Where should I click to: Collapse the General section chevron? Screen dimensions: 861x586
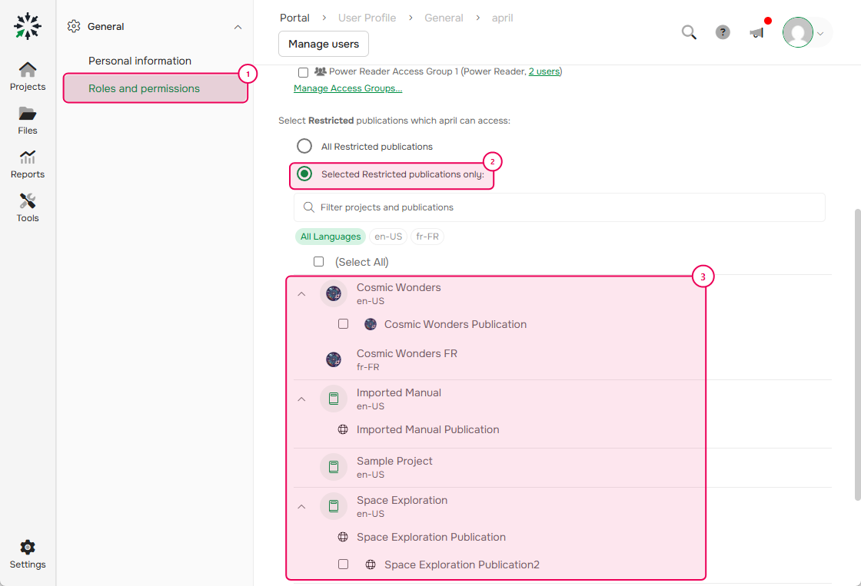(x=238, y=27)
